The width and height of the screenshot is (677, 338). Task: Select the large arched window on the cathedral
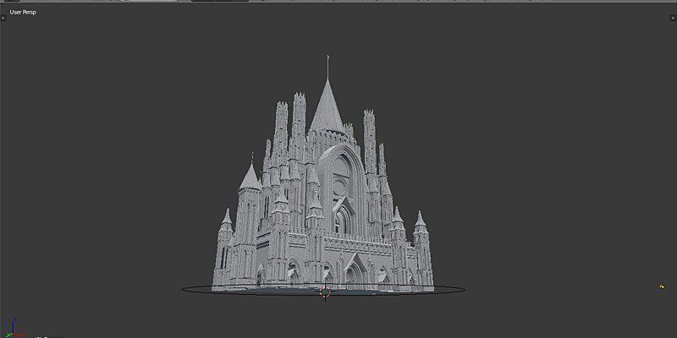[344, 189]
